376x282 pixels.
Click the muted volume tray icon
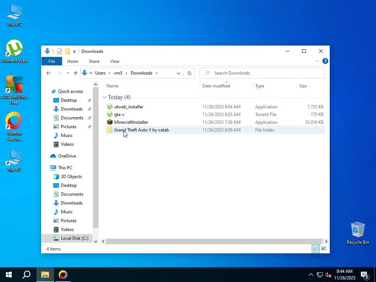(x=328, y=275)
